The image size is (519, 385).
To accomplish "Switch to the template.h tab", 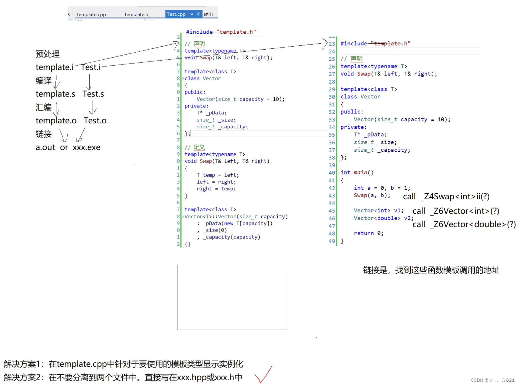I will click(136, 14).
